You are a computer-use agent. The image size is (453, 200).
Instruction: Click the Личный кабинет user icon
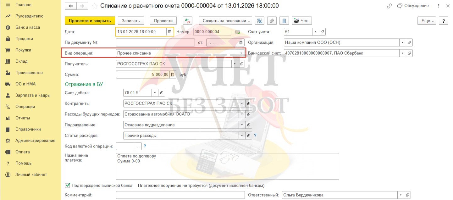[8, 175]
